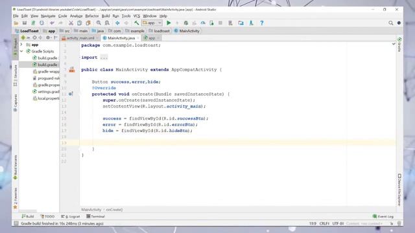Open the TODO tool window button
415x233 pixels.
[x=47, y=216]
